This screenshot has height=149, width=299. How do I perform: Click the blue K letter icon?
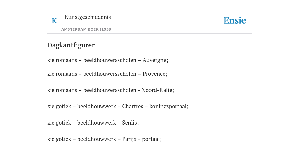pos(54,21)
